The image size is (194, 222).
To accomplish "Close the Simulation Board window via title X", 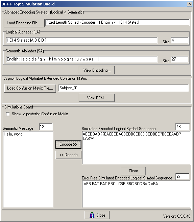I will pyautogui.click(x=189, y=4).
